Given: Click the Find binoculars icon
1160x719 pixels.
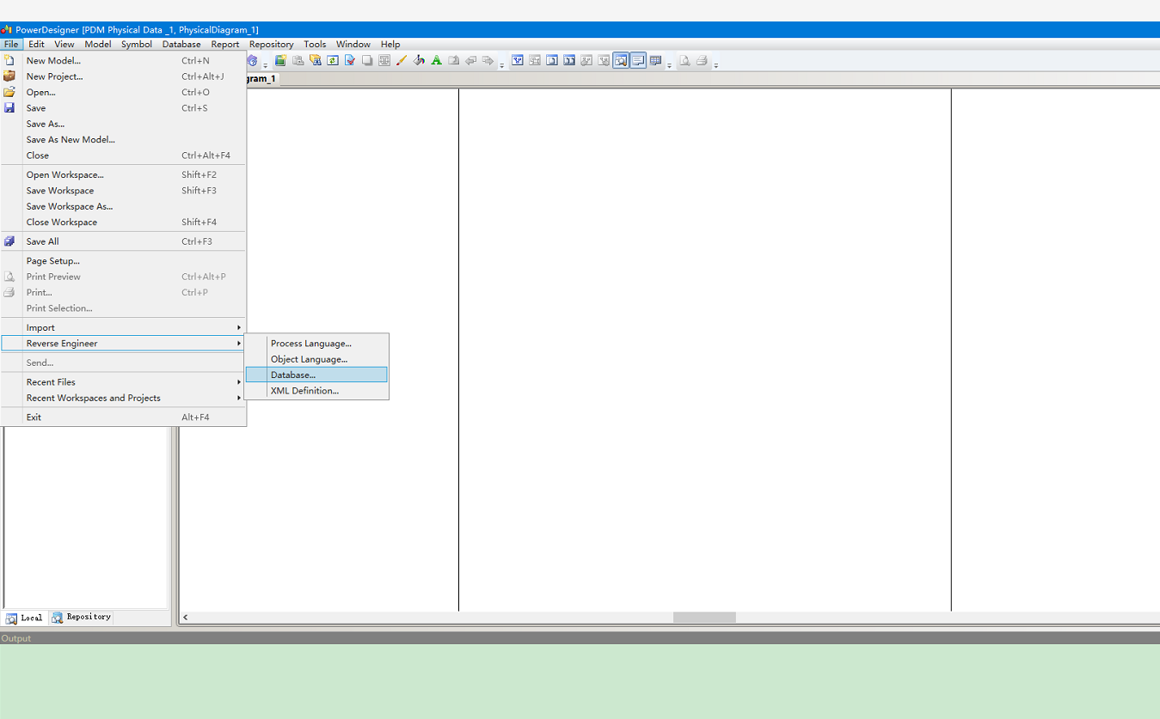Looking at the screenshot, I should coord(314,60).
